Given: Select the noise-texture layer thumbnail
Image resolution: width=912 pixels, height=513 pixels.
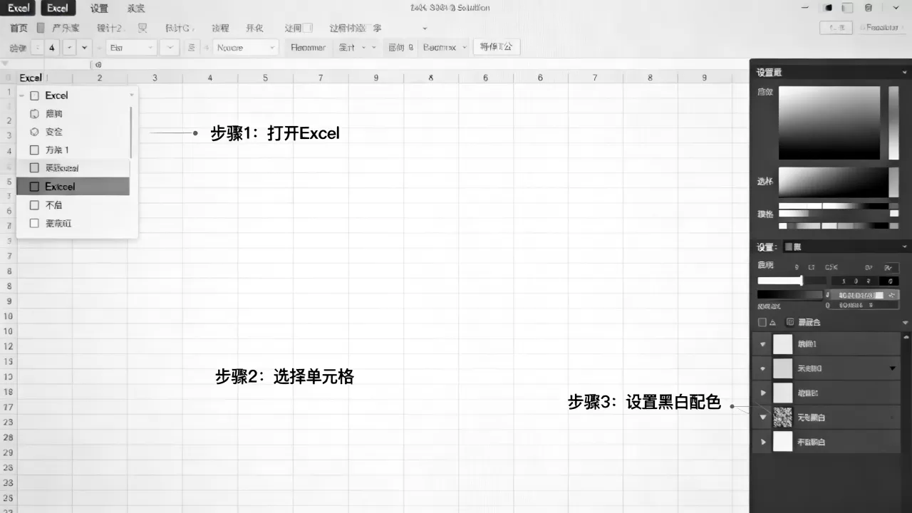Looking at the screenshot, I should point(783,418).
